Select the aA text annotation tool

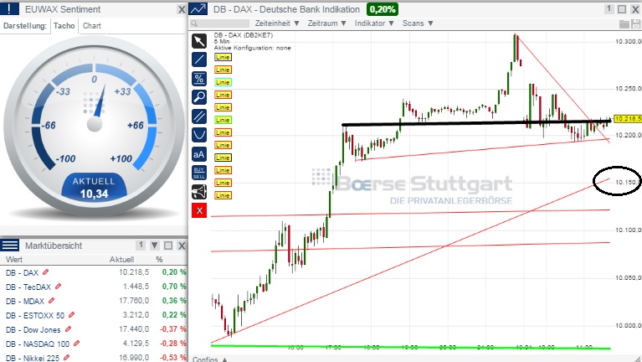pos(199,154)
